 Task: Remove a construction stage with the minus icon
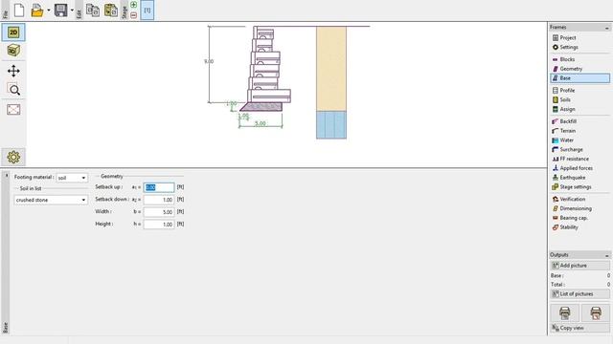[134, 15]
